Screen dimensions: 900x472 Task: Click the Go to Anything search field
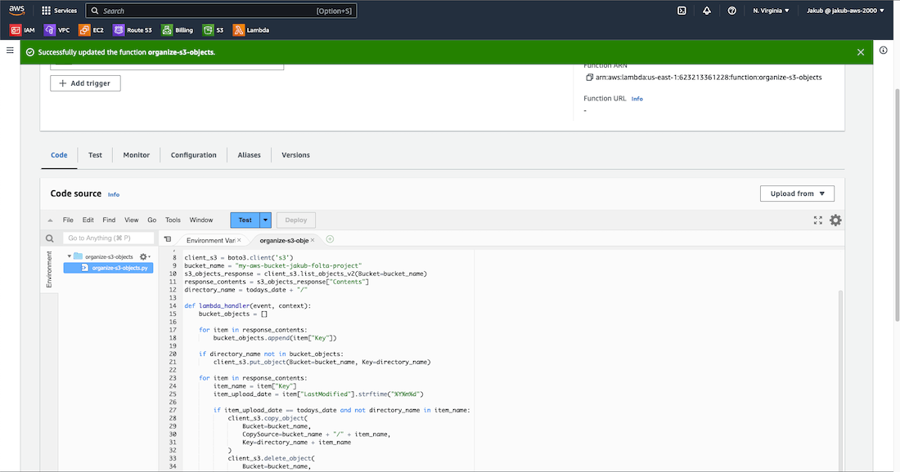point(108,238)
